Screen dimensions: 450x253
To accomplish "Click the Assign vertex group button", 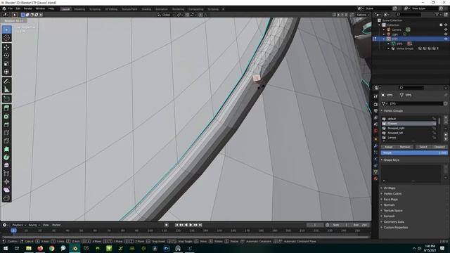I will tap(388, 147).
